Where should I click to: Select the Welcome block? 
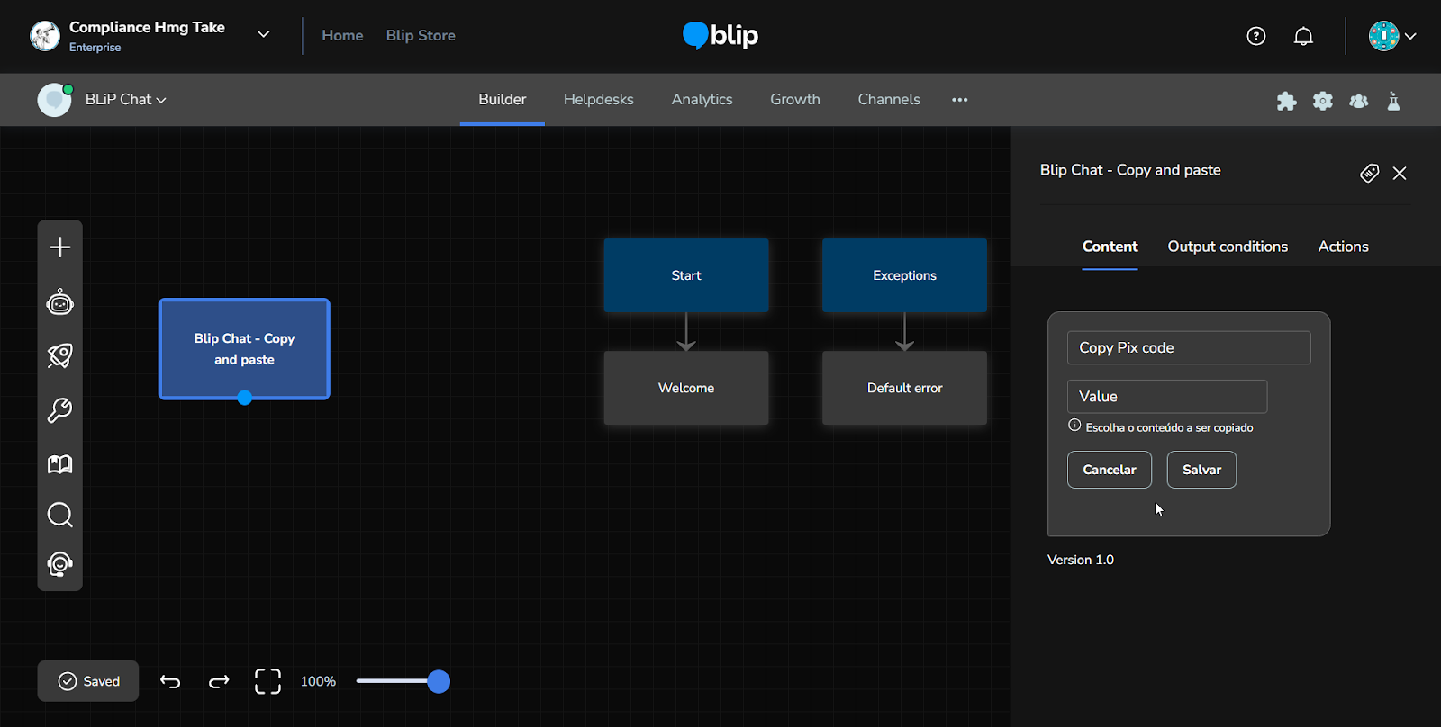[686, 388]
